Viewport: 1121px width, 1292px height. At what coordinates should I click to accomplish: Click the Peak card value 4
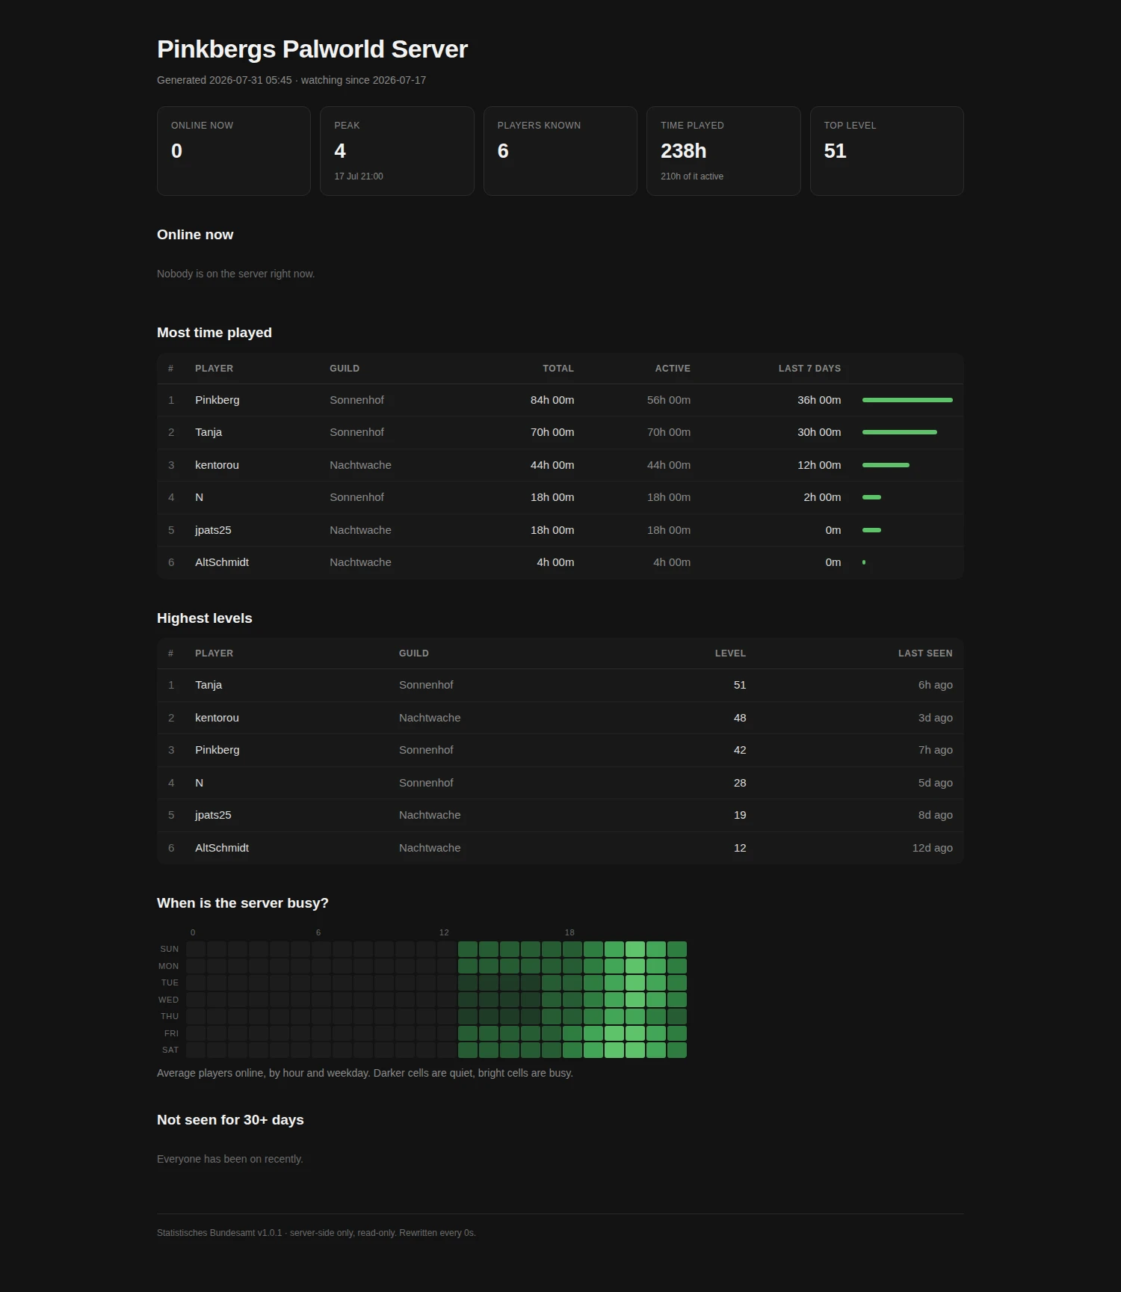[340, 151]
